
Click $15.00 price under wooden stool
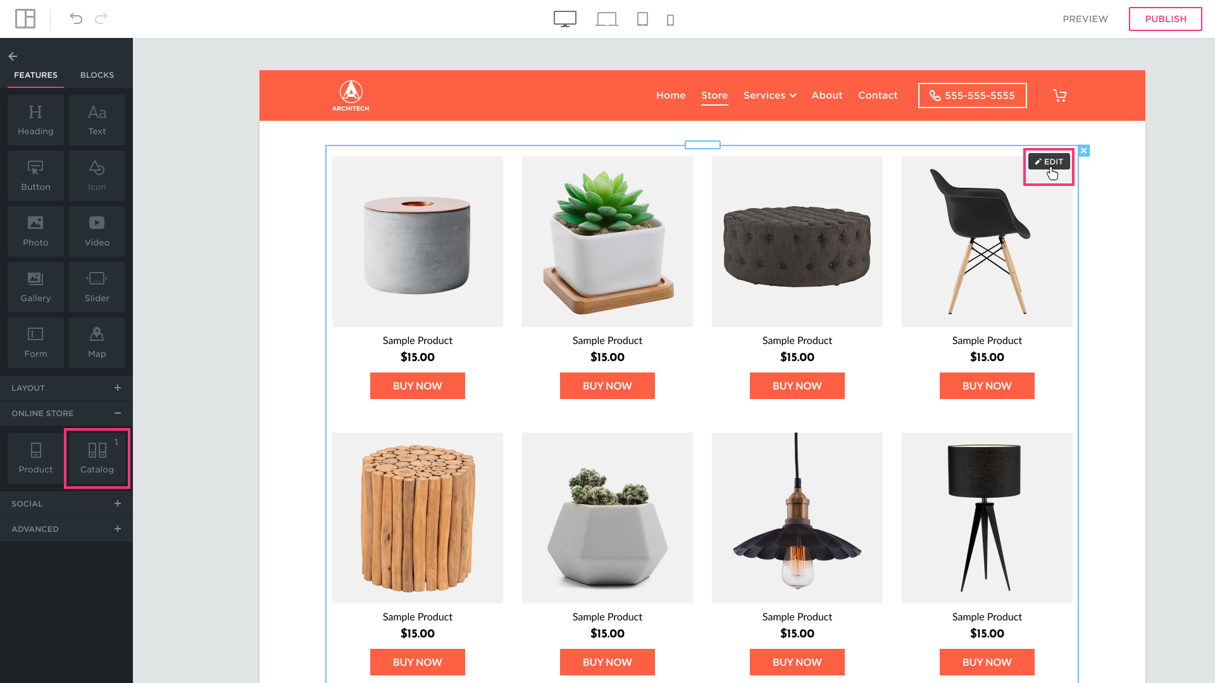(418, 633)
